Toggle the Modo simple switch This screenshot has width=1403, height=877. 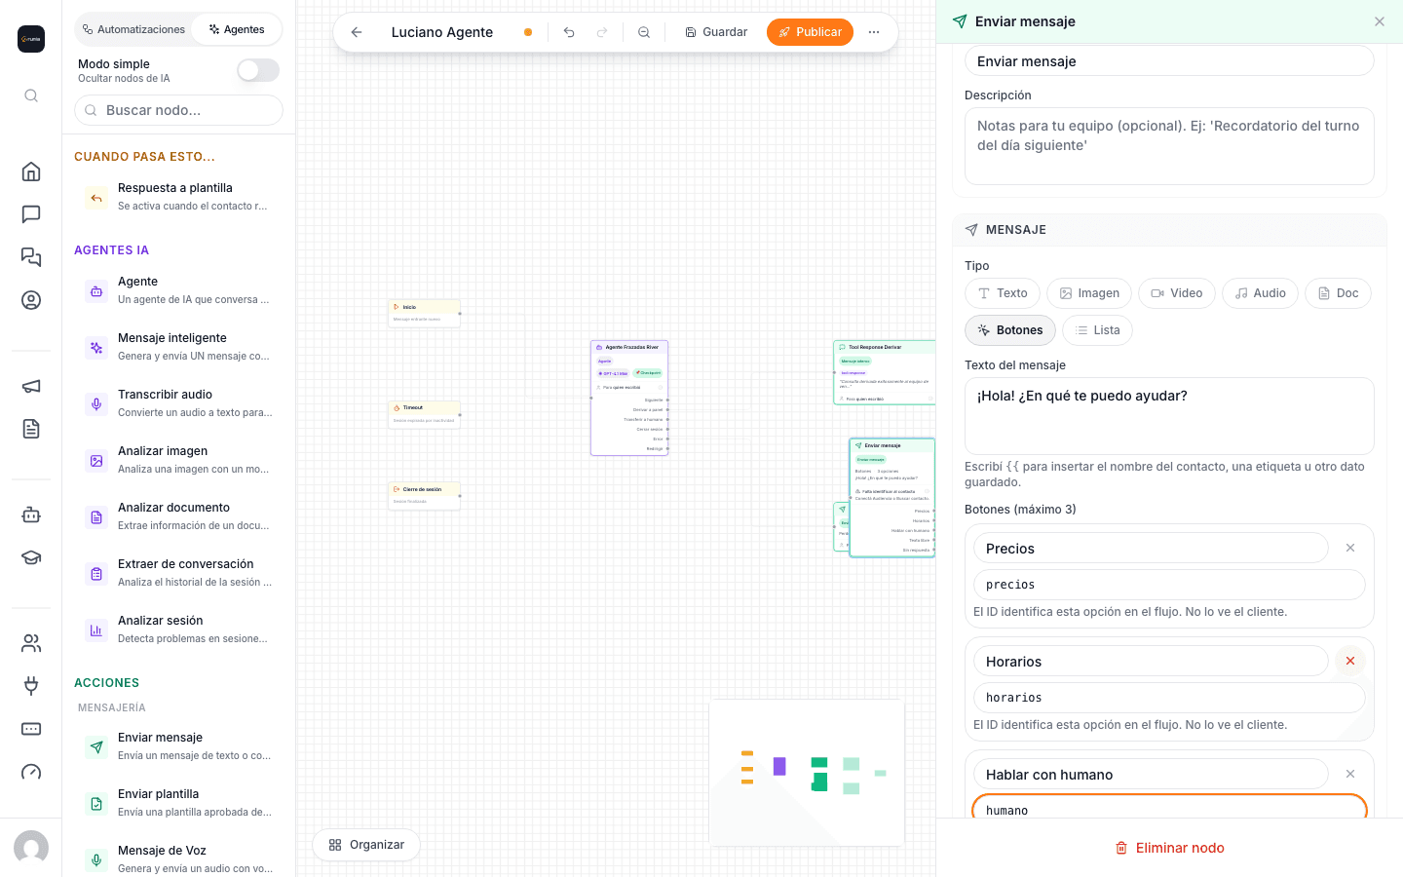[258, 70]
